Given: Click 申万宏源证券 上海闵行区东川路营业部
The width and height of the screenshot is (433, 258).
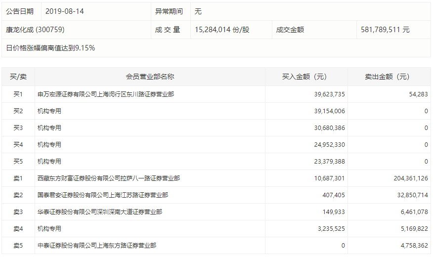Looking at the screenshot, I should tap(106, 94).
